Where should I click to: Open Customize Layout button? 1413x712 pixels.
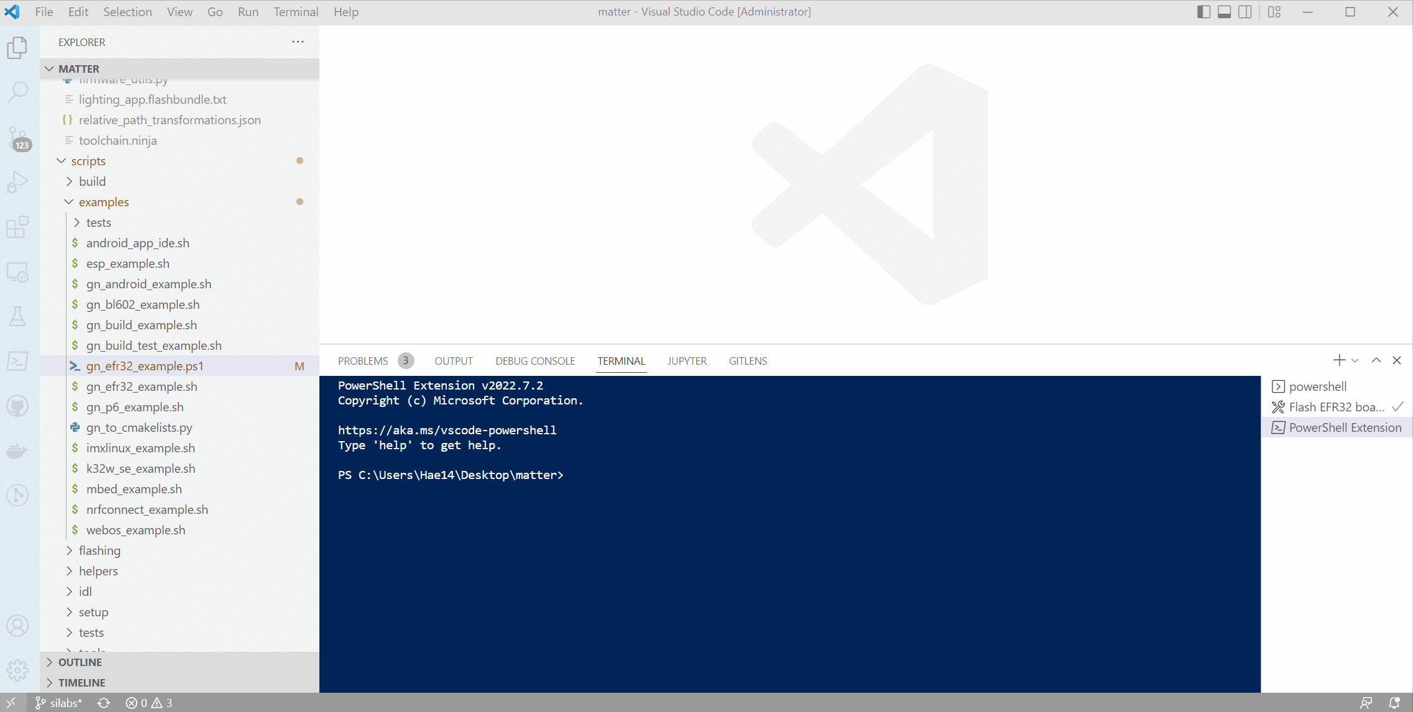[1274, 12]
